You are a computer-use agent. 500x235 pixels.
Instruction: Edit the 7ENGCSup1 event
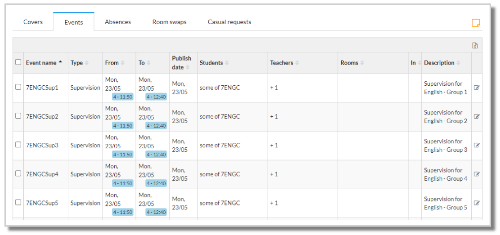(477, 88)
